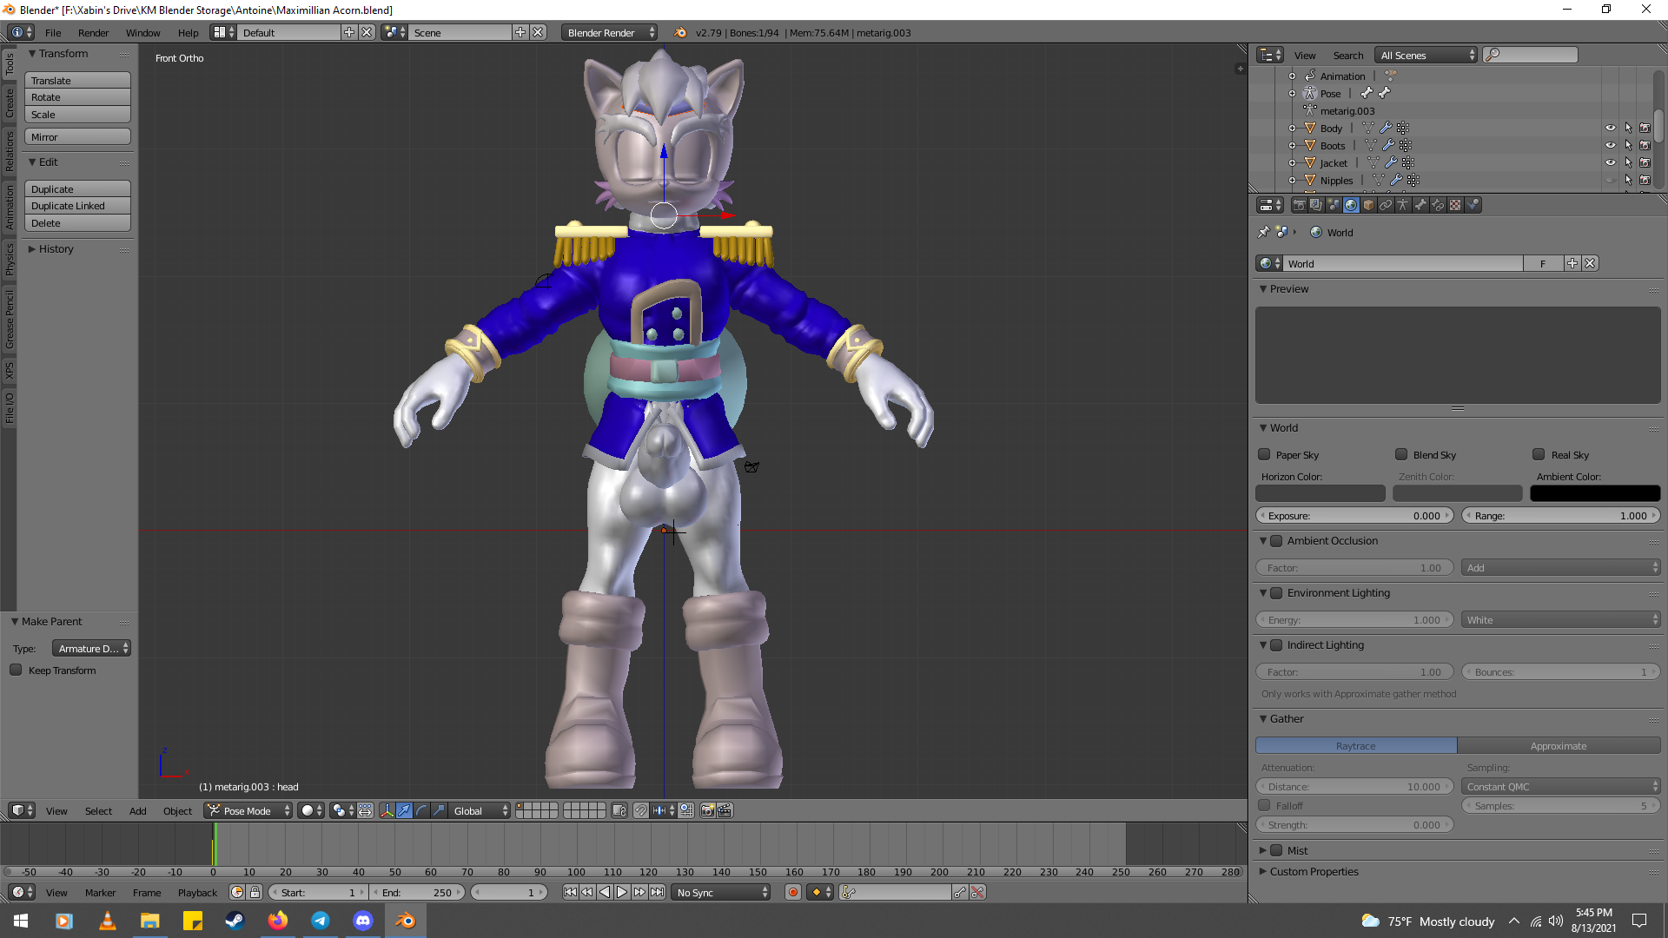The image size is (1668, 938).
Task: Click the Mirror button
Action: (77, 136)
